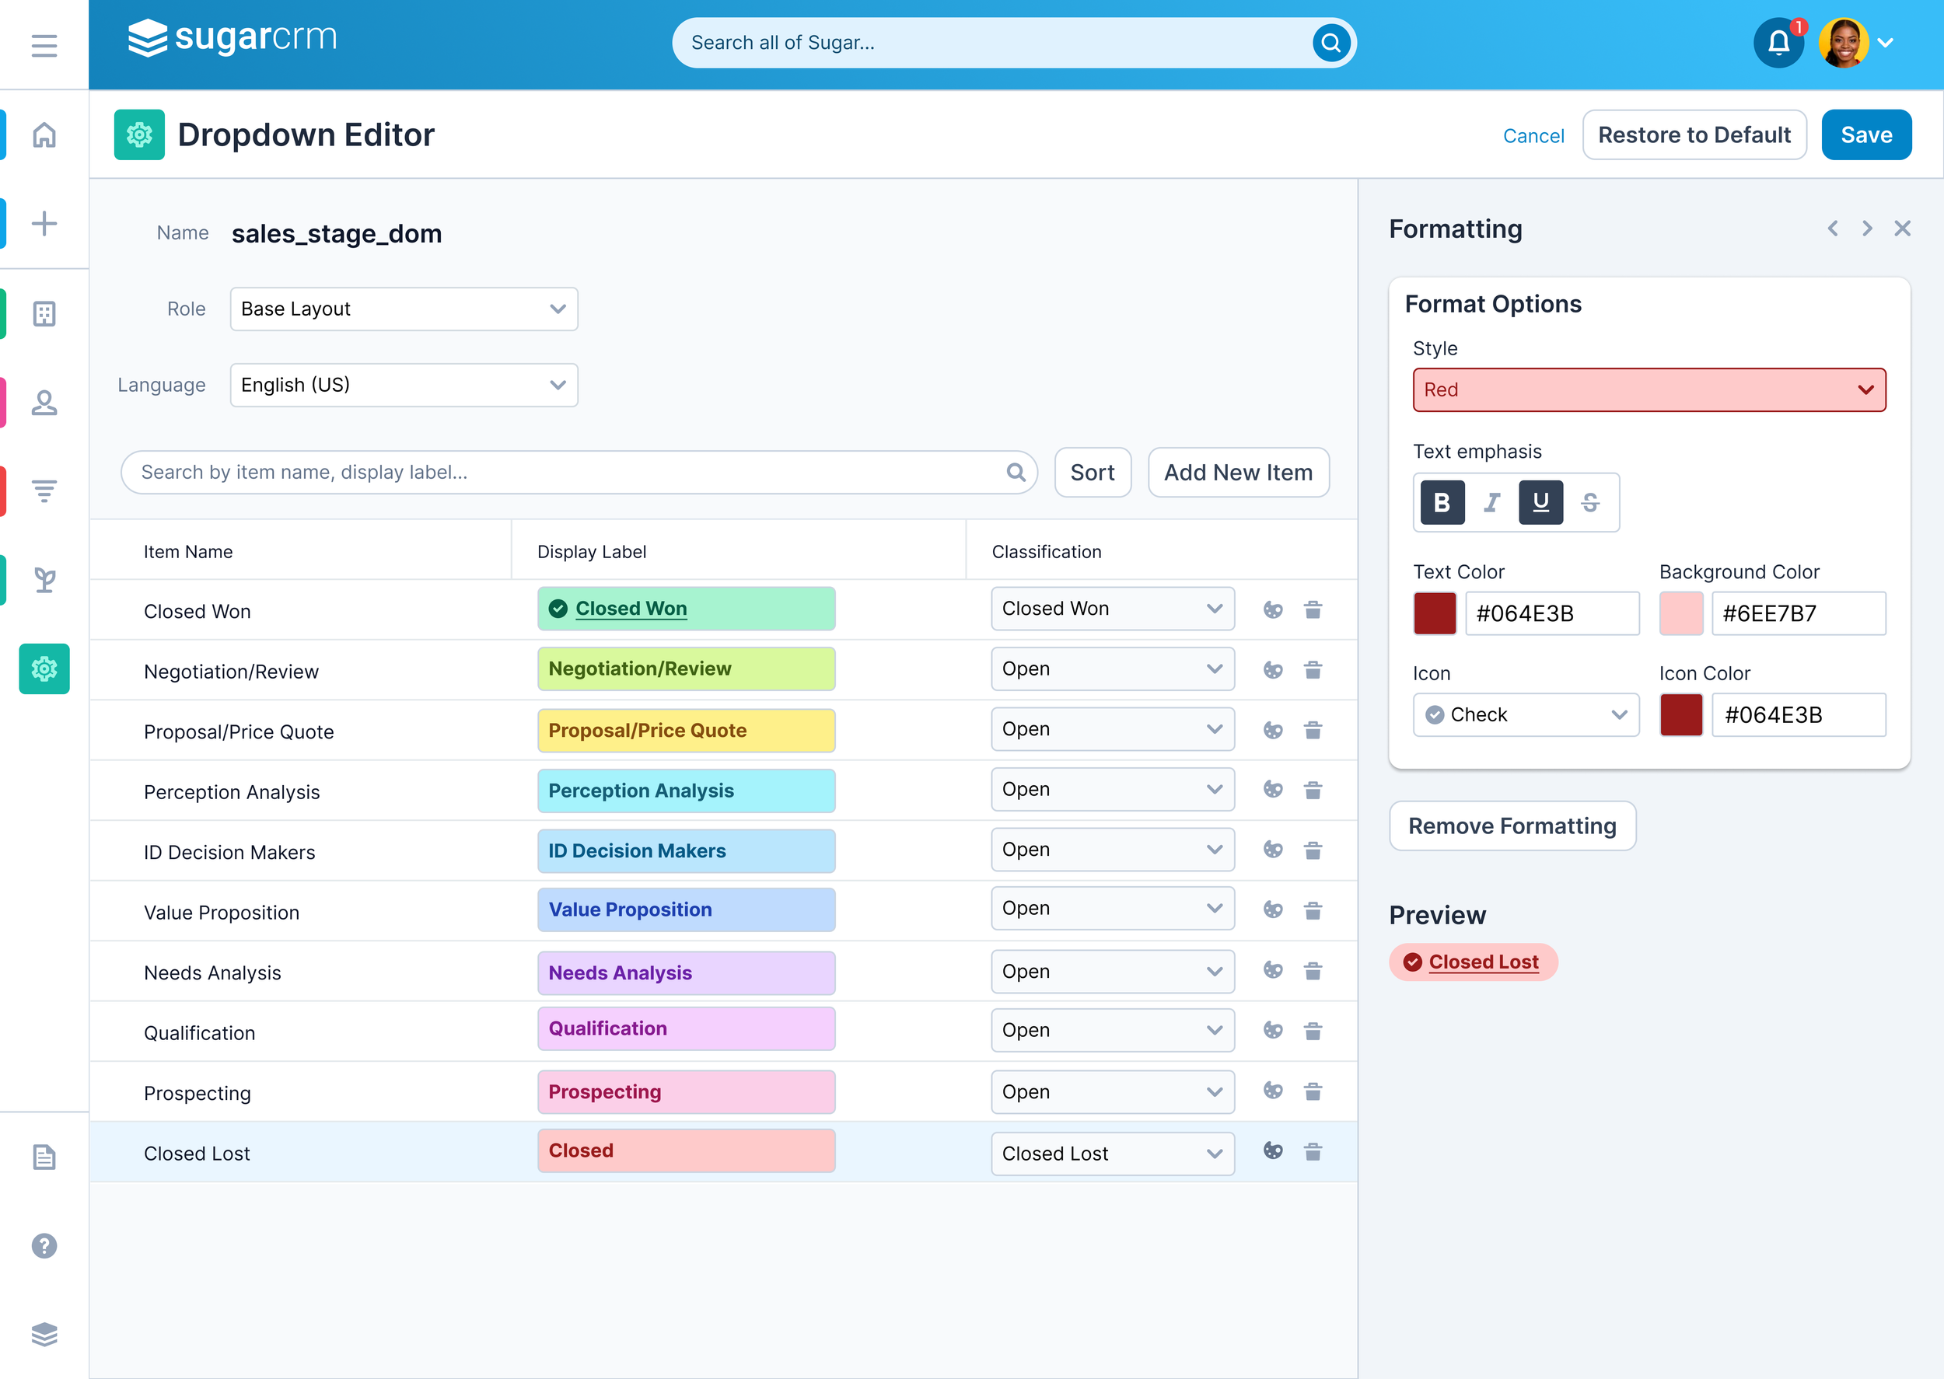Open the hamburger menu icon
The height and width of the screenshot is (1379, 1944).
tap(44, 45)
